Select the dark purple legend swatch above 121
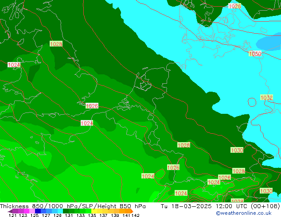281x217 pixels. pos(15,211)
